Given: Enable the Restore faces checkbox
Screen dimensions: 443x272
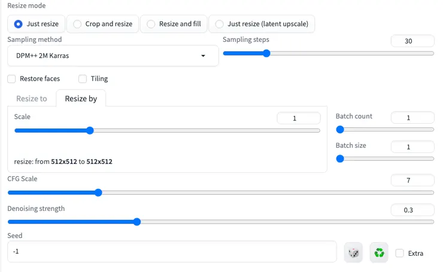Looking at the screenshot, I should (12, 78).
